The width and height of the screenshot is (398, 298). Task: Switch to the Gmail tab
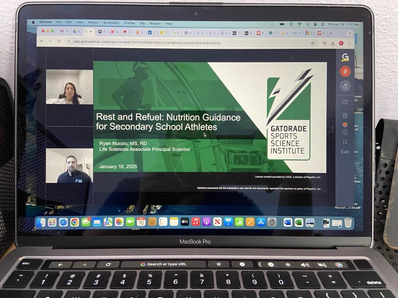(x=63, y=31)
